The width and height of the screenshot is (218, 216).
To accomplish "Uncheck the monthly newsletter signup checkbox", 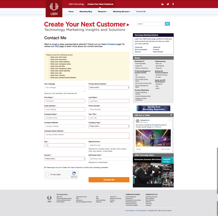I will coord(45,167).
